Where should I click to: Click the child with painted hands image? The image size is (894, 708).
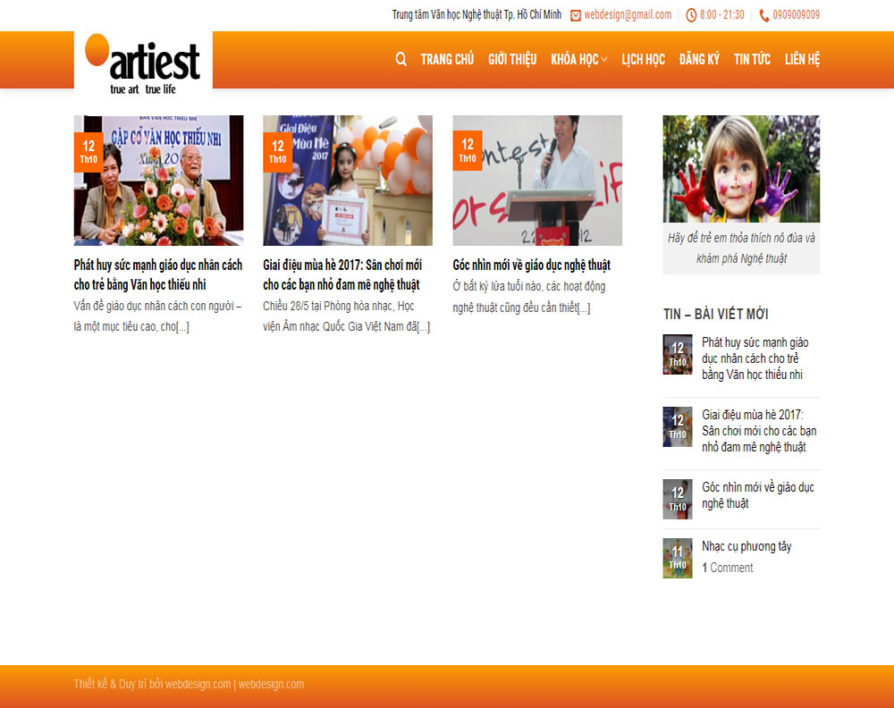[x=741, y=169]
